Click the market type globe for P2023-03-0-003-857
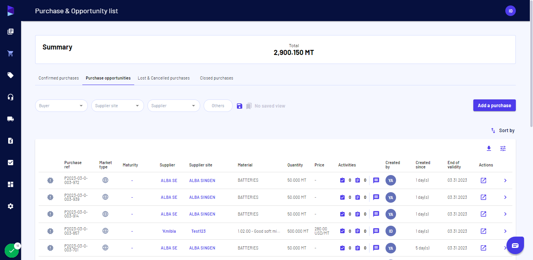The image size is (533, 260). [105, 231]
